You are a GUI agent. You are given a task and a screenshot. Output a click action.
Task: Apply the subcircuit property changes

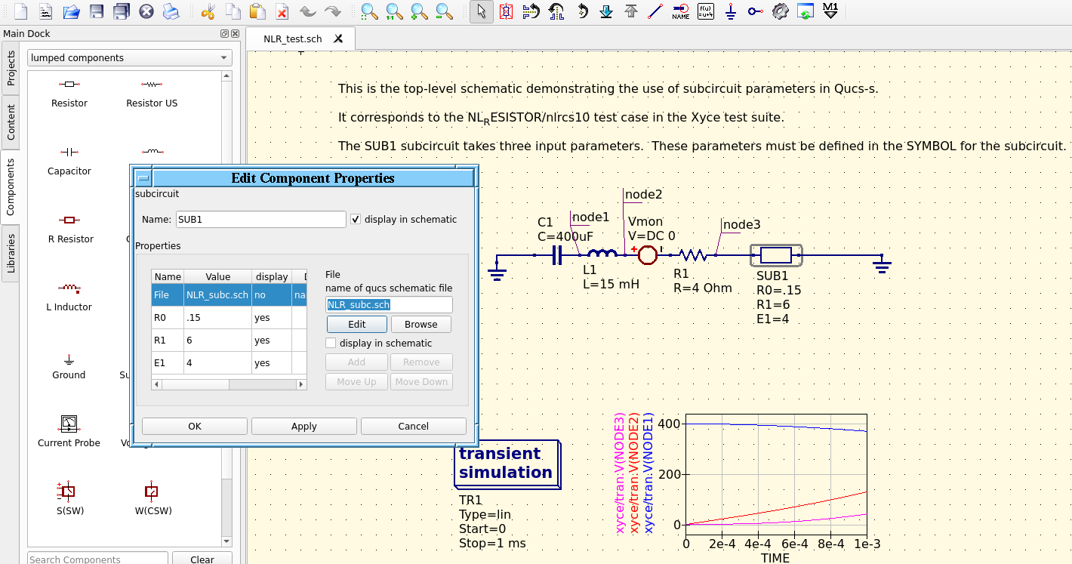click(x=303, y=426)
